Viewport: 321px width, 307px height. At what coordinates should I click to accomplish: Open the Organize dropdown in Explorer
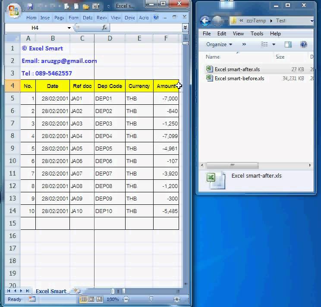(219, 44)
